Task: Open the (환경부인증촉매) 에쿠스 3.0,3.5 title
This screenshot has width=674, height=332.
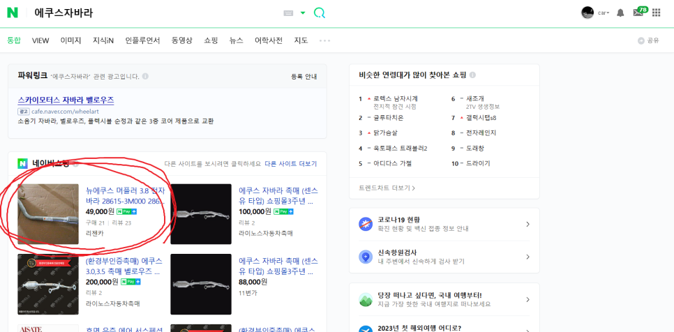Action: [x=124, y=266]
